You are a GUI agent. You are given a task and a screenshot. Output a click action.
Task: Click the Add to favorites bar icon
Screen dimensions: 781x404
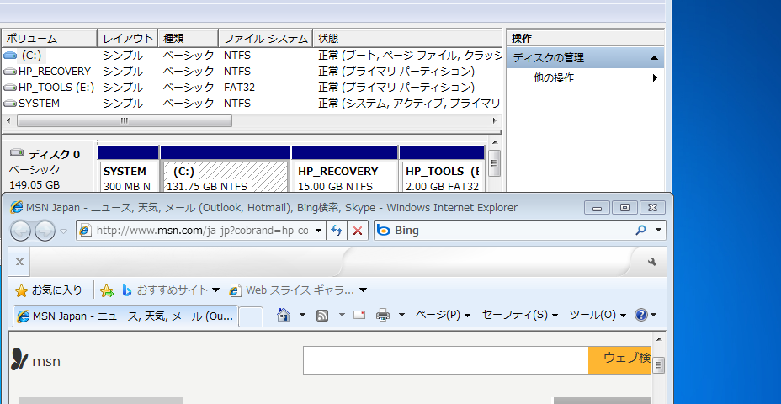click(107, 290)
